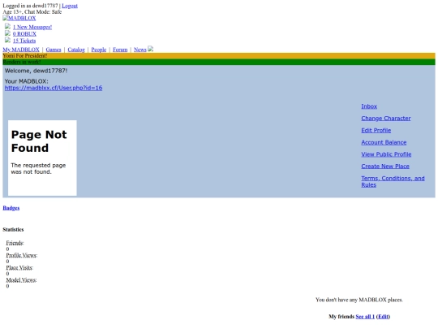Open the Edit Profile link
The image size is (438, 329).
pos(376,130)
